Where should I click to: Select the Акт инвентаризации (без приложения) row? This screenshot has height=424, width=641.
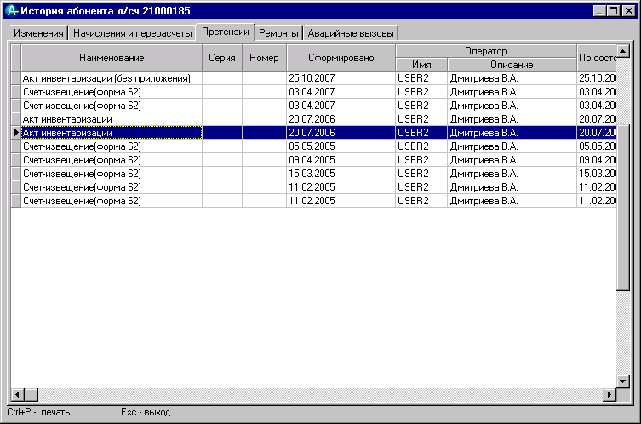click(106, 78)
